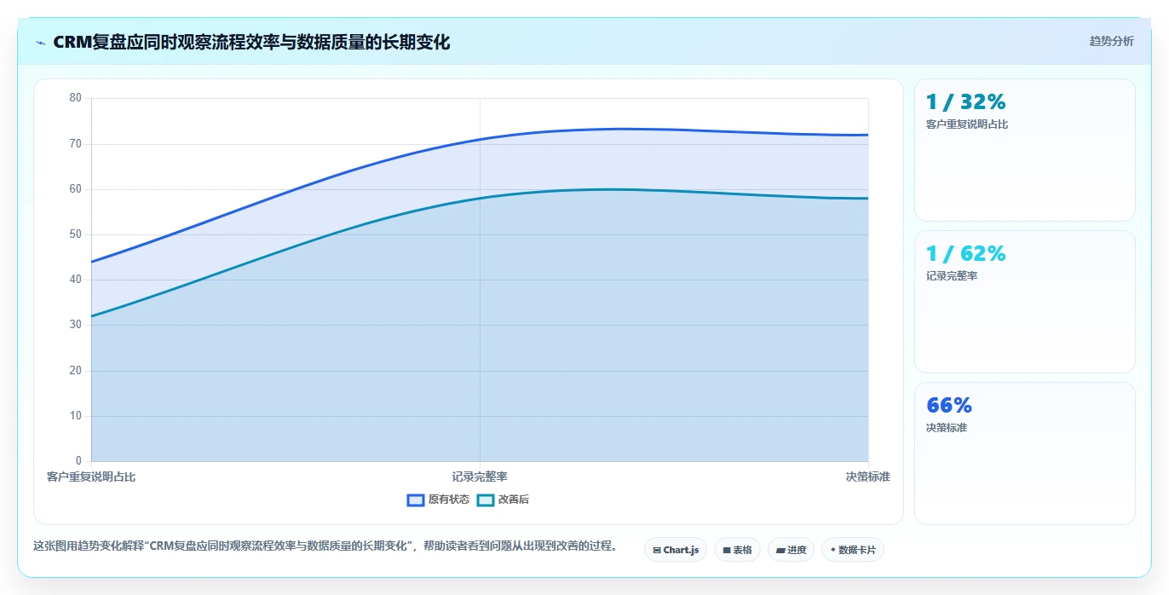Click the 66% value text
Image resolution: width=1169 pixels, height=595 pixels.
pyautogui.click(x=948, y=406)
